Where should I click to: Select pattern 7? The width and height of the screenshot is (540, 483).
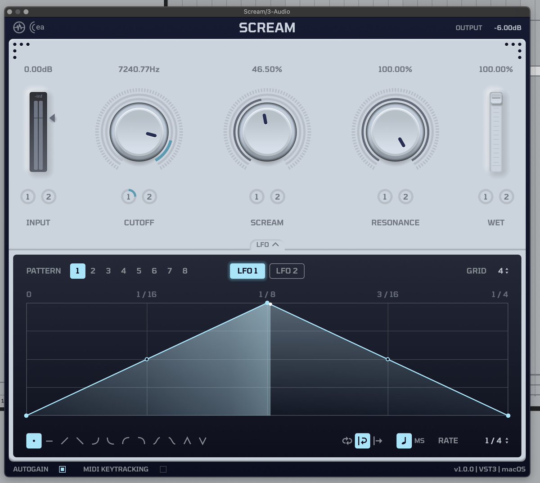(170, 271)
